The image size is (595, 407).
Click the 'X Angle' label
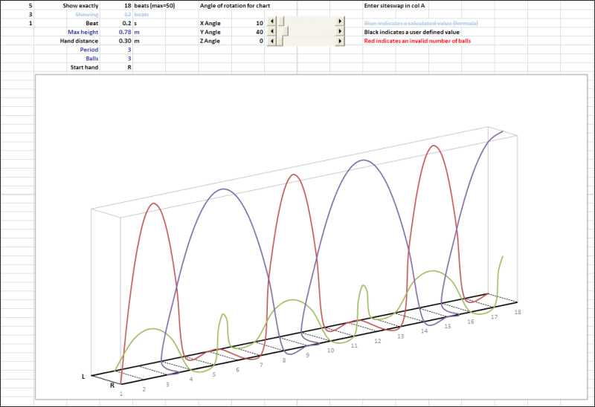coord(210,23)
